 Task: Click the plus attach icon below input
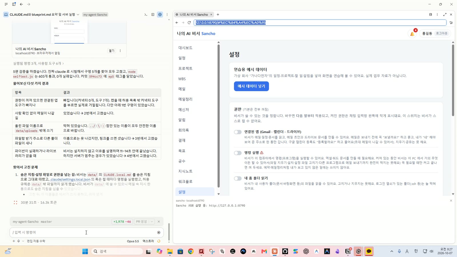point(14,241)
